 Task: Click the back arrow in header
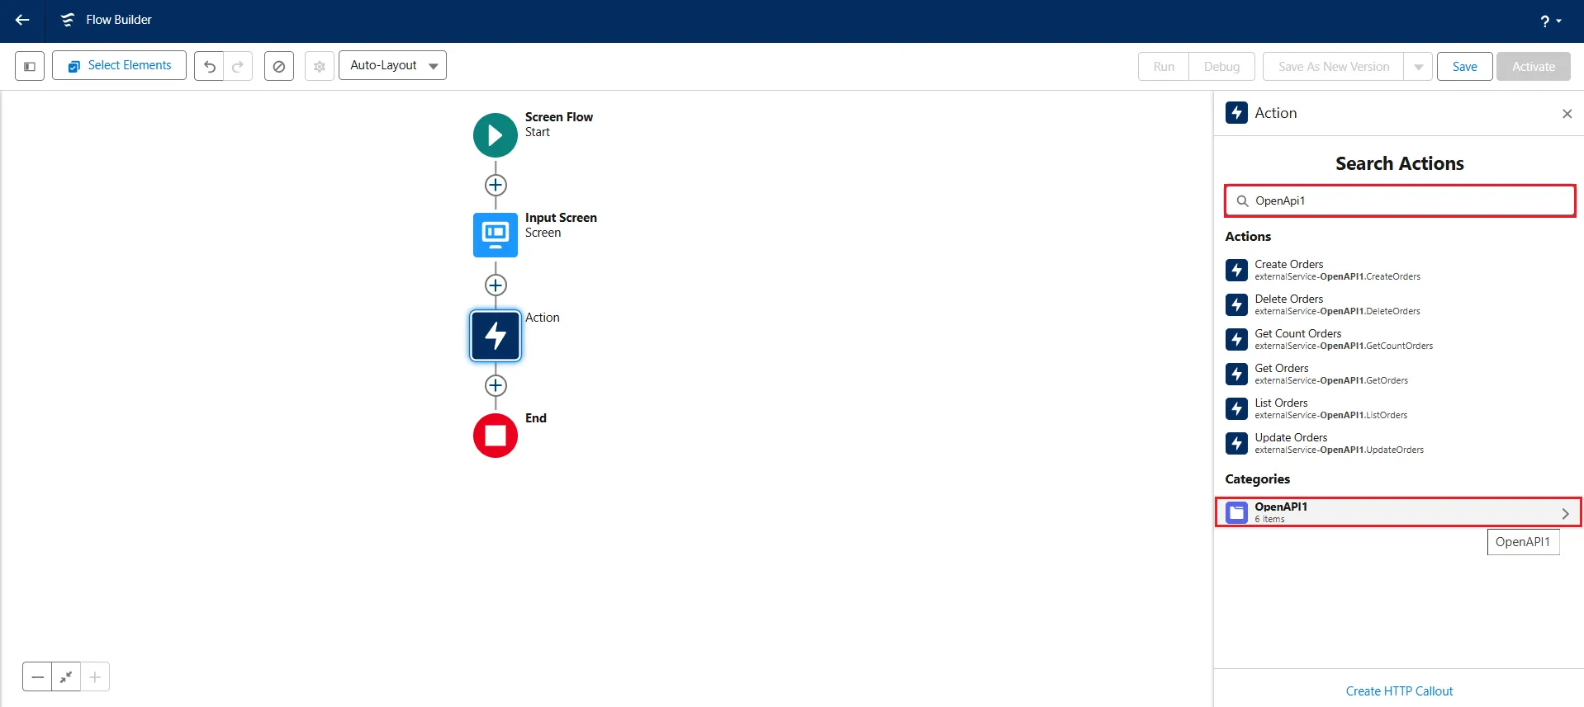coord(22,20)
